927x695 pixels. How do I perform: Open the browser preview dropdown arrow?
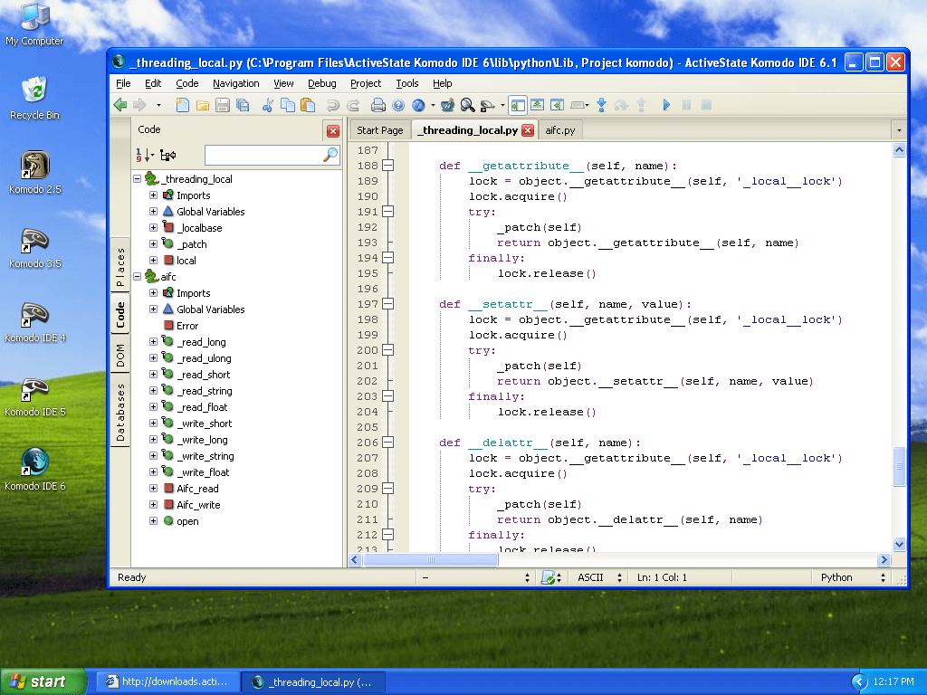[x=433, y=105]
